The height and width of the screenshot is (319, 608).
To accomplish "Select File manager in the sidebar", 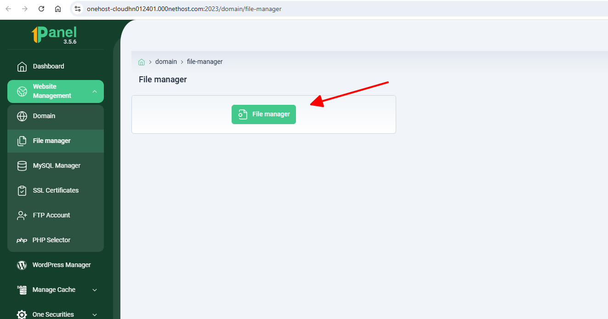I will click(56, 141).
